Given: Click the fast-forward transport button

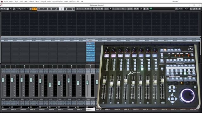Looking at the screenshot, I should click(x=51, y=9).
